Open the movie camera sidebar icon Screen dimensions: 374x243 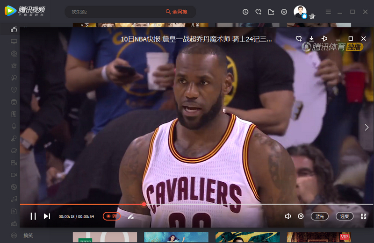[x=14, y=163]
